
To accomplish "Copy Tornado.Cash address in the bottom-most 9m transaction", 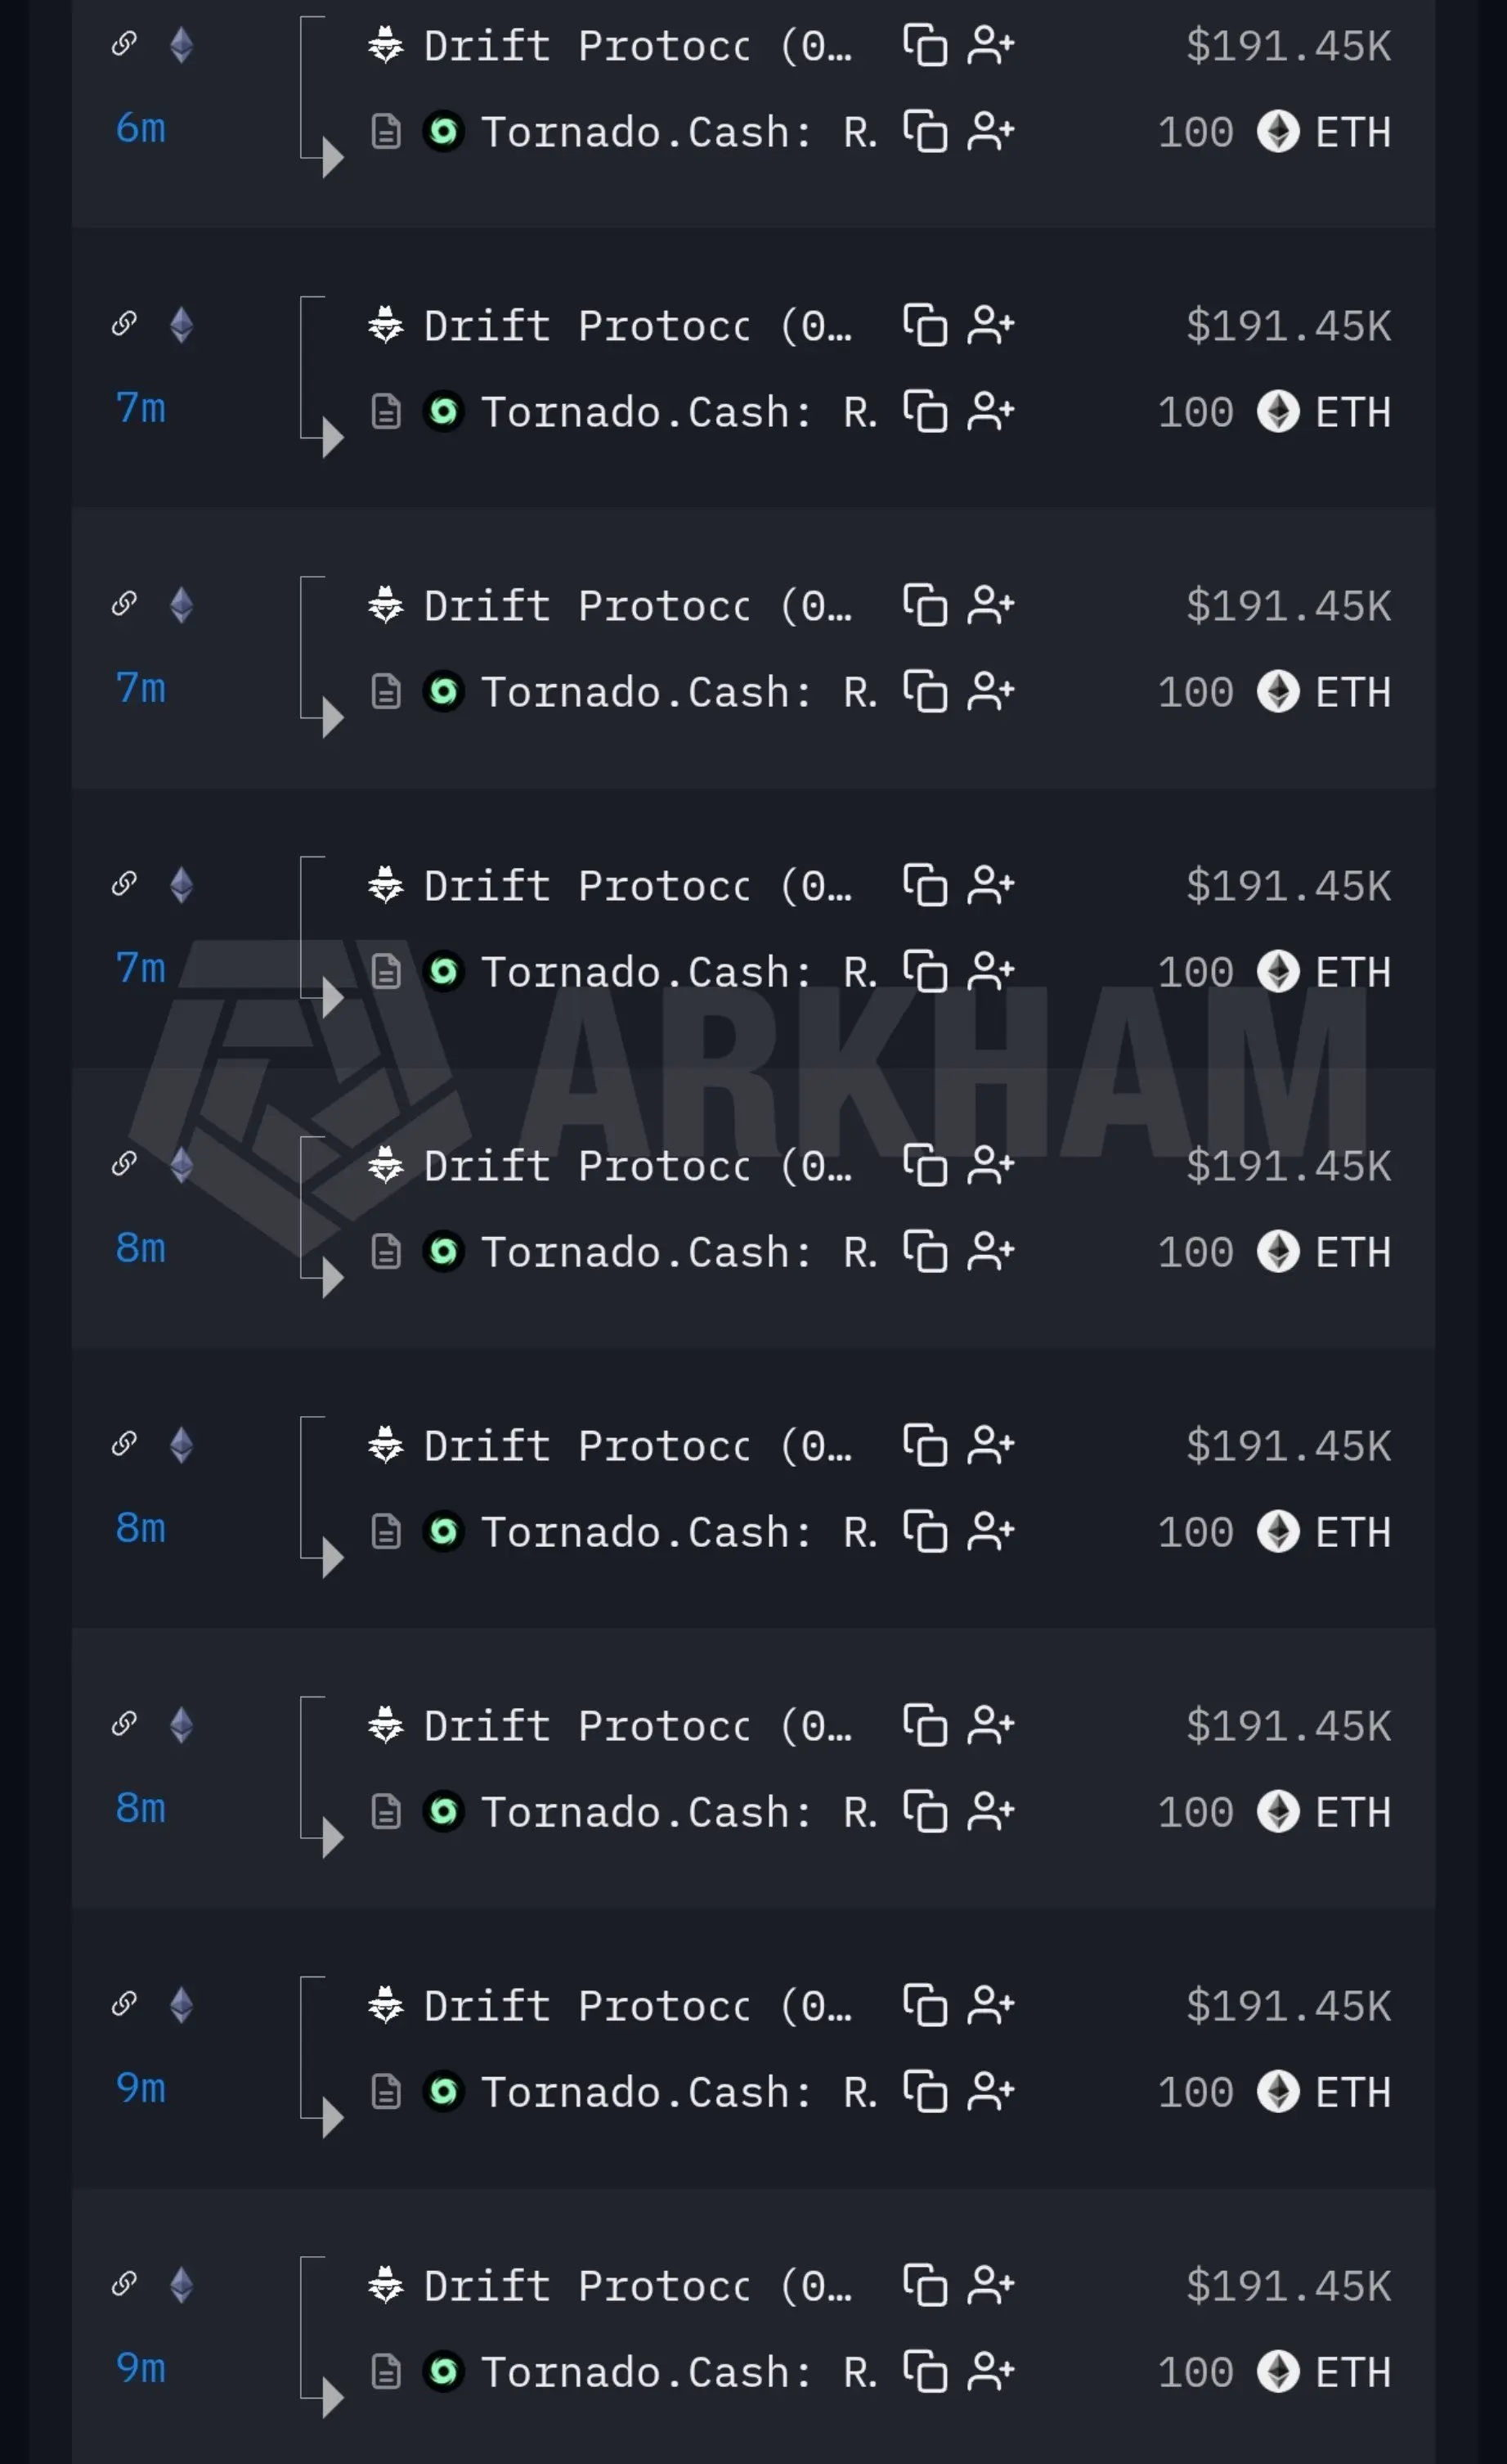I will [924, 2371].
